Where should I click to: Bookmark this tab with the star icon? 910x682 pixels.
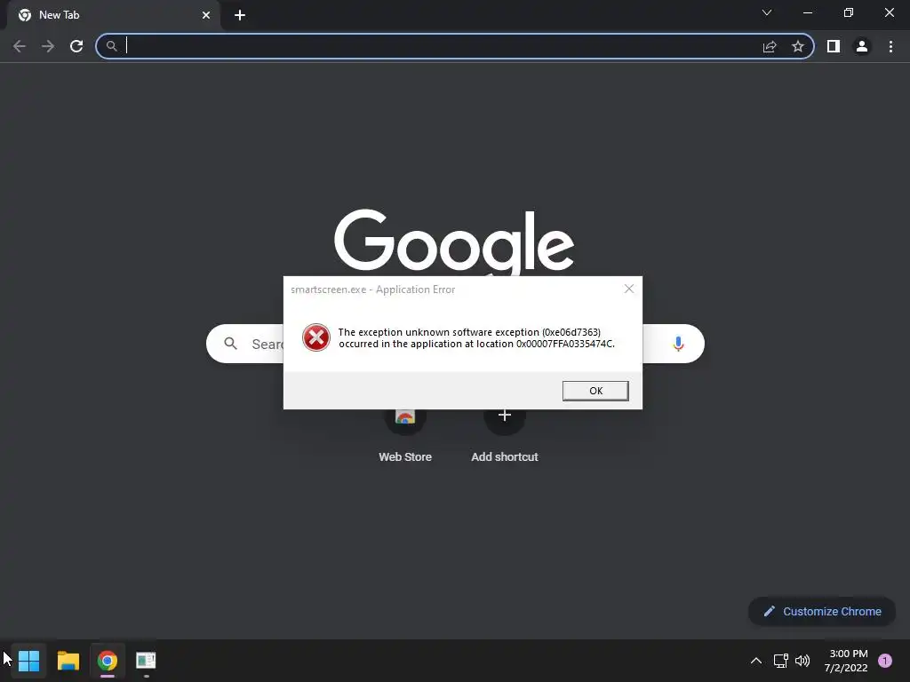(x=798, y=46)
